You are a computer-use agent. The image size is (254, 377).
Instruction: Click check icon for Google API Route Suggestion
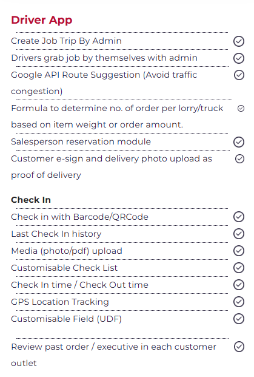click(239, 75)
